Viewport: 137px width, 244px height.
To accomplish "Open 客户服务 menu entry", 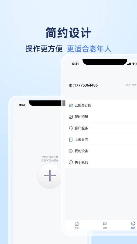I will pyautogui.click(x=101, y=128).
